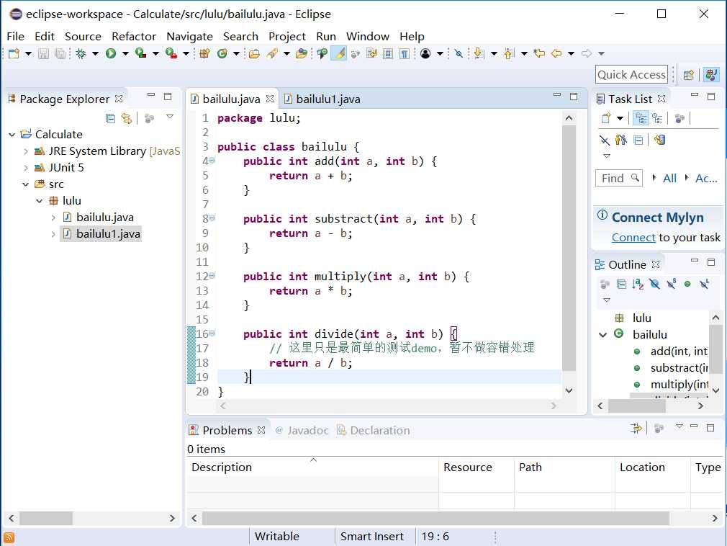
Task: Click the Mylyn active task icon
Action: pyautogui.click(x=425, y=53)
